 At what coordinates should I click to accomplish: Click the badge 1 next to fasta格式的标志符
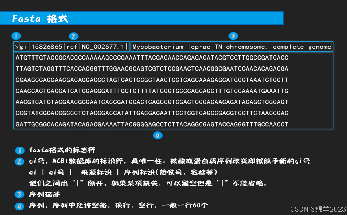coord(19,151)
